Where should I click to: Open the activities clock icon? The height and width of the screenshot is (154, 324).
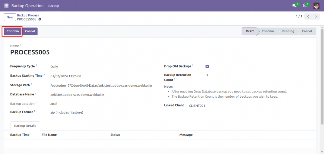(305, 5)
